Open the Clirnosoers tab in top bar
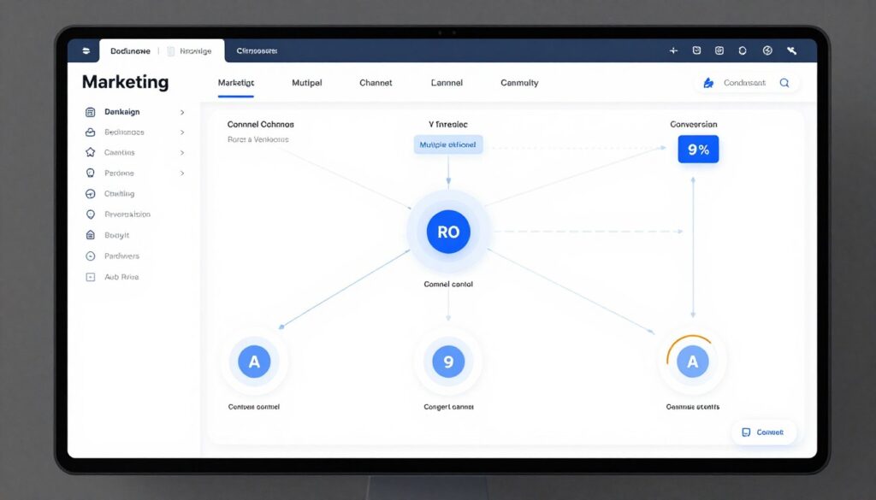This screenshot has width=876, height=500. pos(257,50)
